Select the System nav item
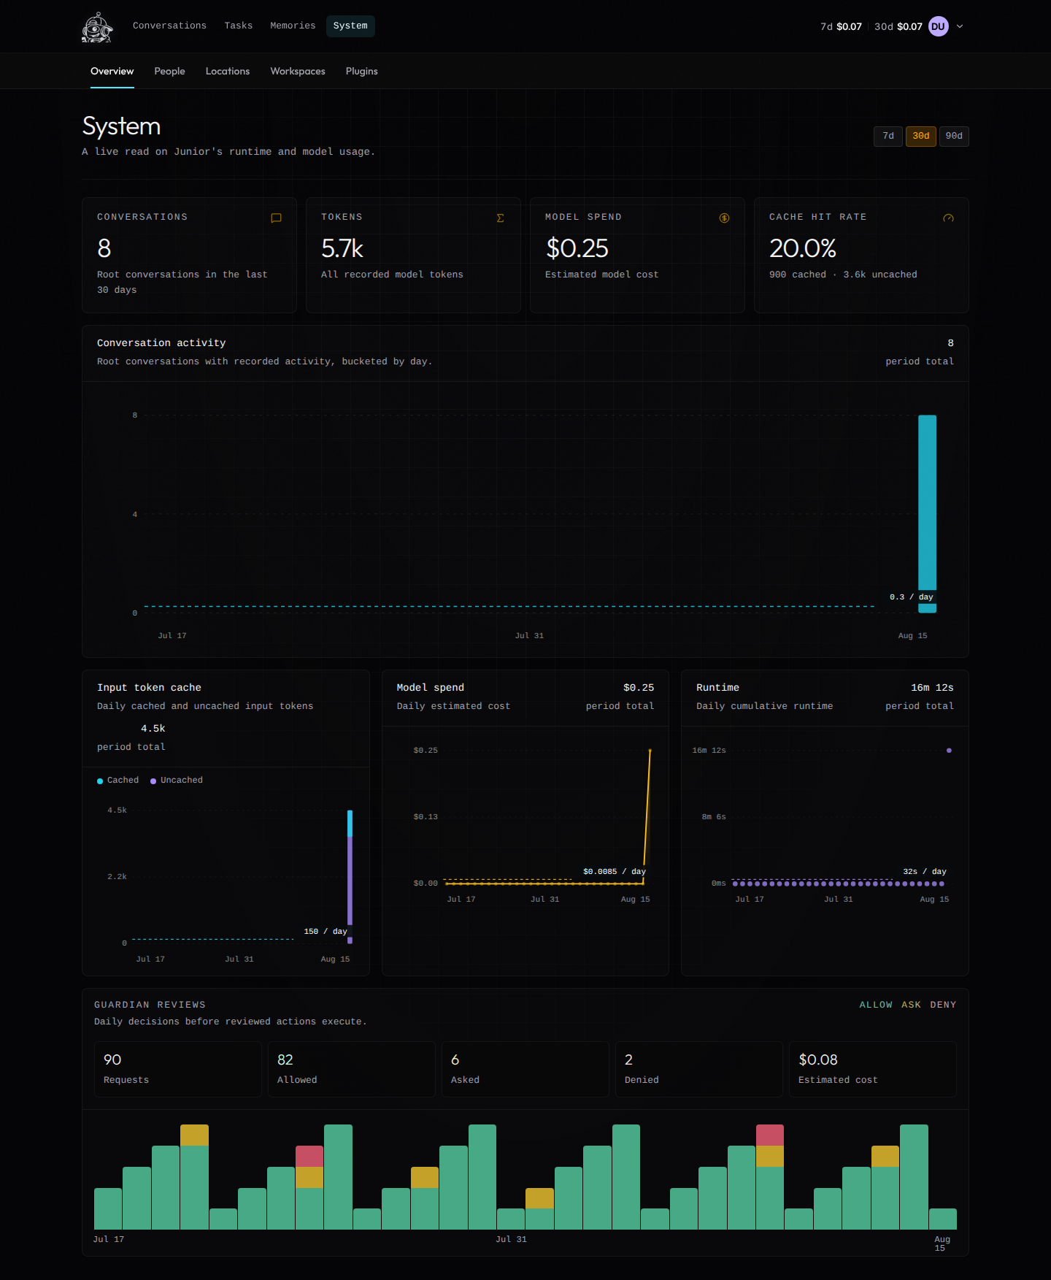Viewport: 1051px width, 1280px height. click(x=350, y=26)
